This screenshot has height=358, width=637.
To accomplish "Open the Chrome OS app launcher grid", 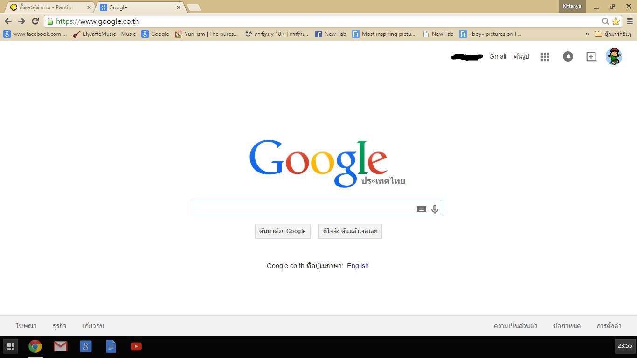I will tap(10, 346).
